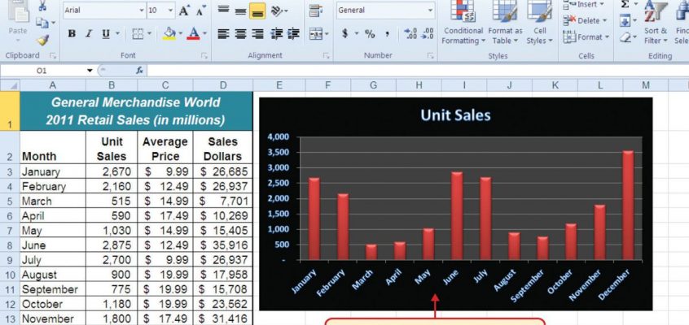This screenshot has width=689, height=325.
Task: Increase font size with Grow Font
Action: 184,11
